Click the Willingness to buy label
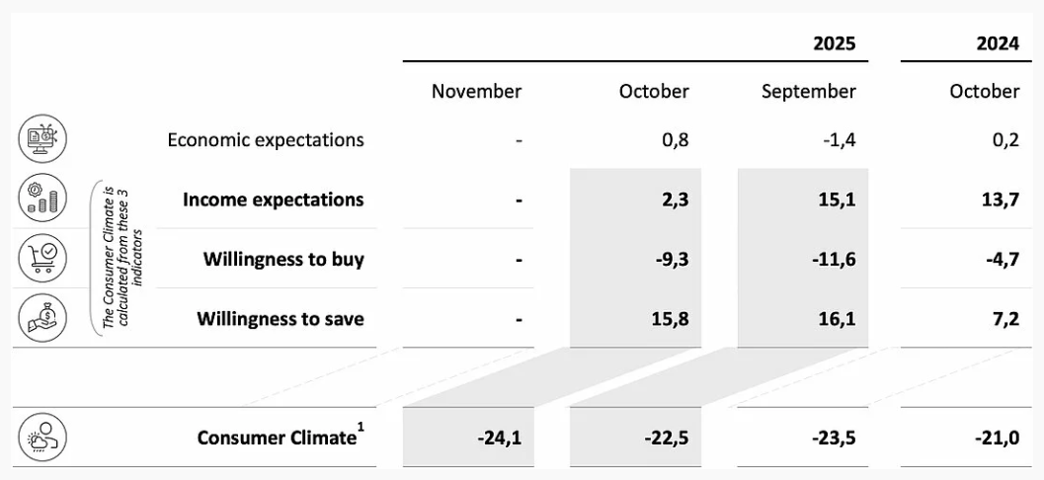Viewport: 1044px width, 480px height. [283, 260]
